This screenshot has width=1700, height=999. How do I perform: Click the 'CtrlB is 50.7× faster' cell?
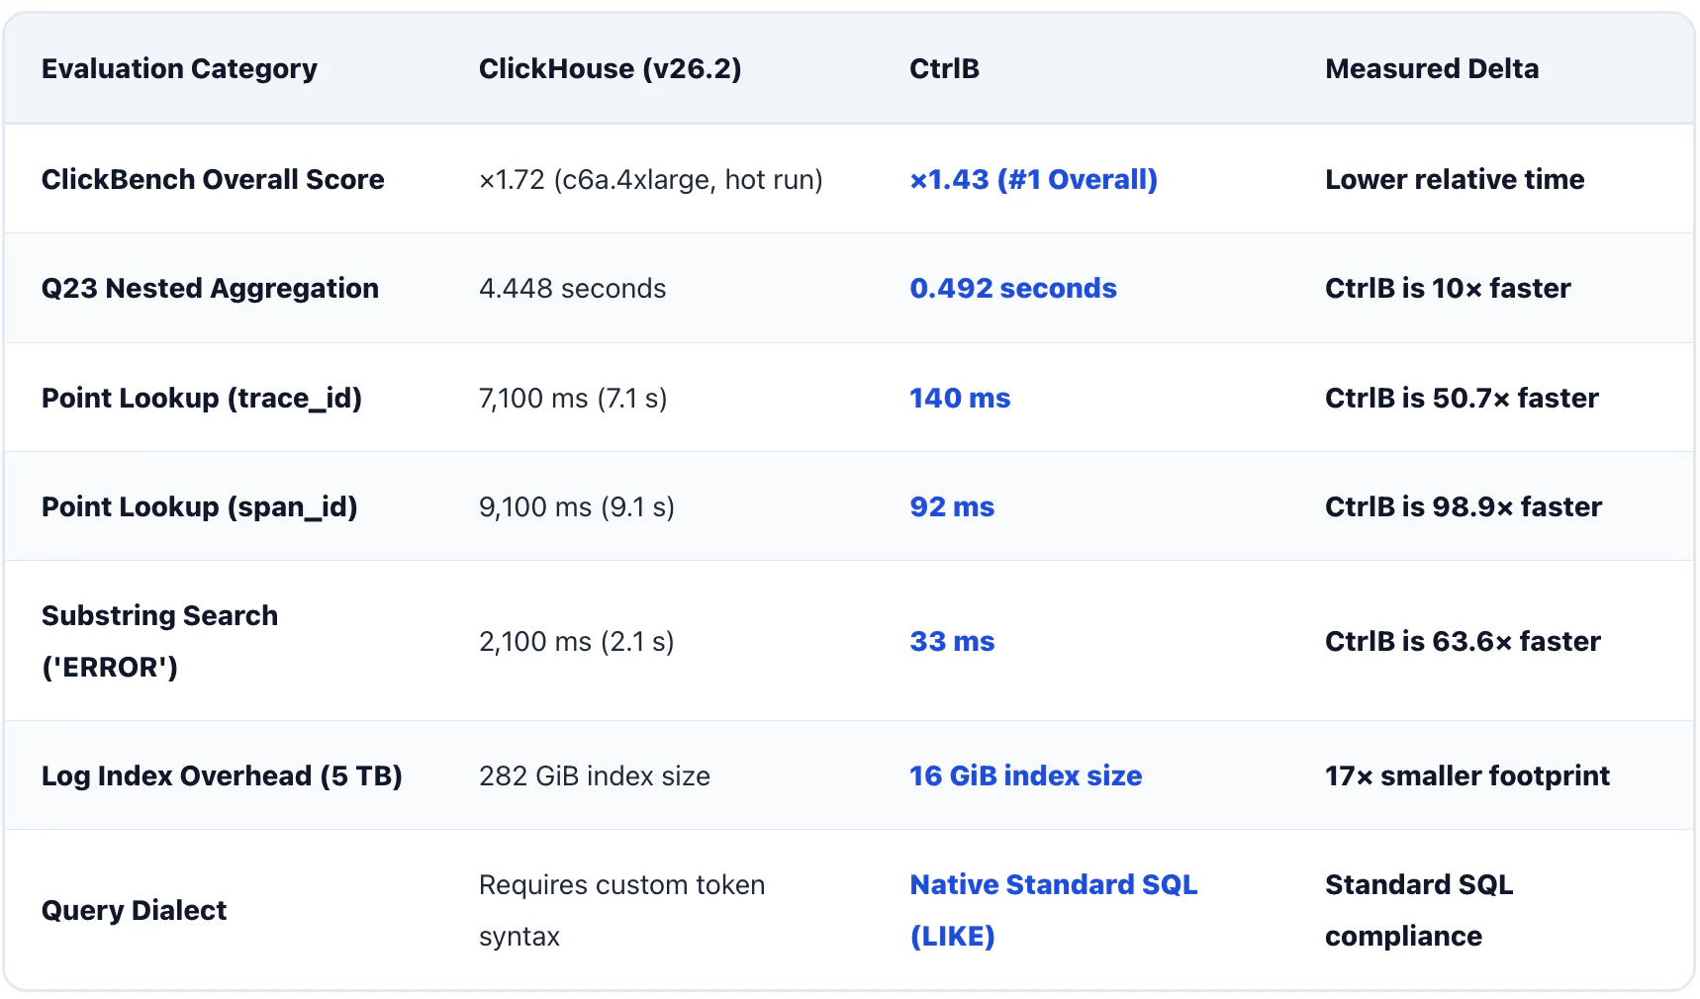pyautogui.click(x=1462, y=398)
